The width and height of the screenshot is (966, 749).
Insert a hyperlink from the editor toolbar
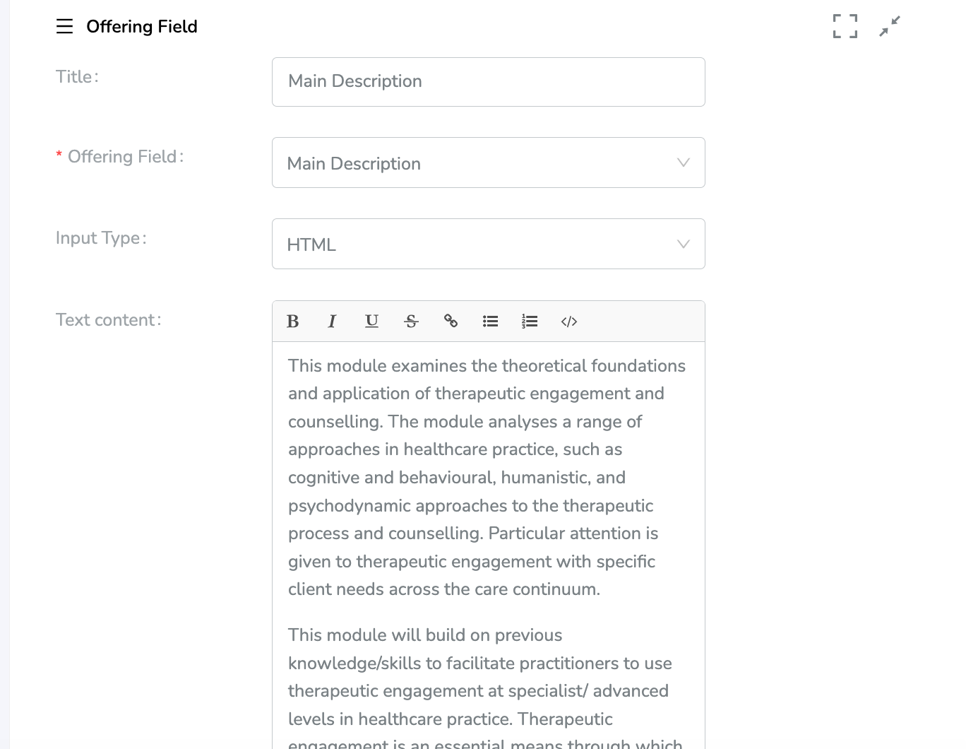[x=451, y=322]
